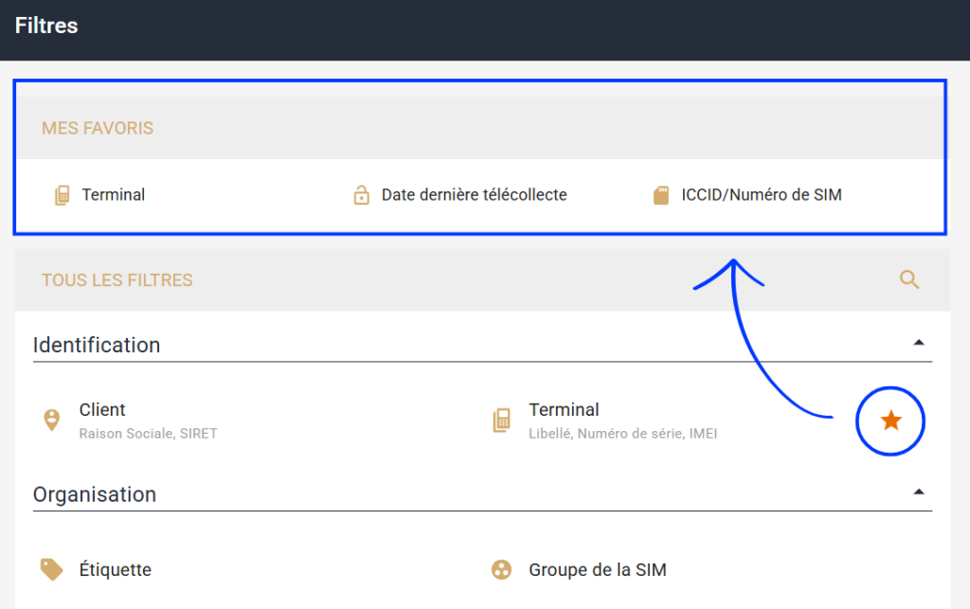Viewport: 970px width, 609px height.
Task: Click the Terminal device icon in Mes Favoris
Action: click(x=62, y=196)
